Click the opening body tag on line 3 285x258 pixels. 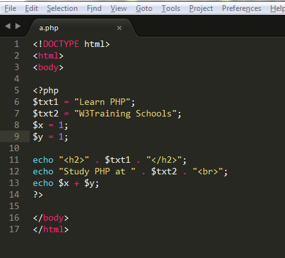click(x=48, y=68)
